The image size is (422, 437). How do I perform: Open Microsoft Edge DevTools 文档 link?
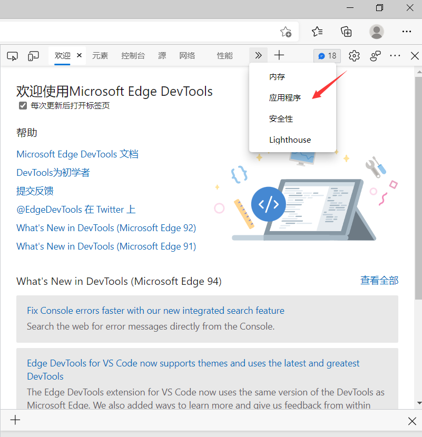click(77, 154)
